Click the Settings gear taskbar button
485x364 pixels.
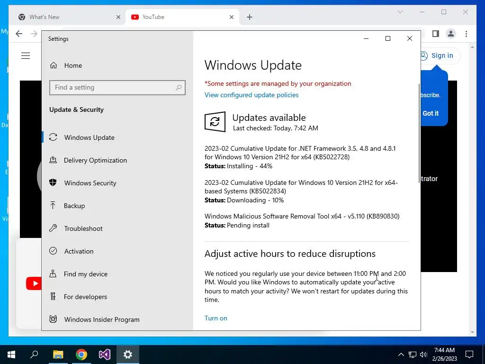click(128, 355)
